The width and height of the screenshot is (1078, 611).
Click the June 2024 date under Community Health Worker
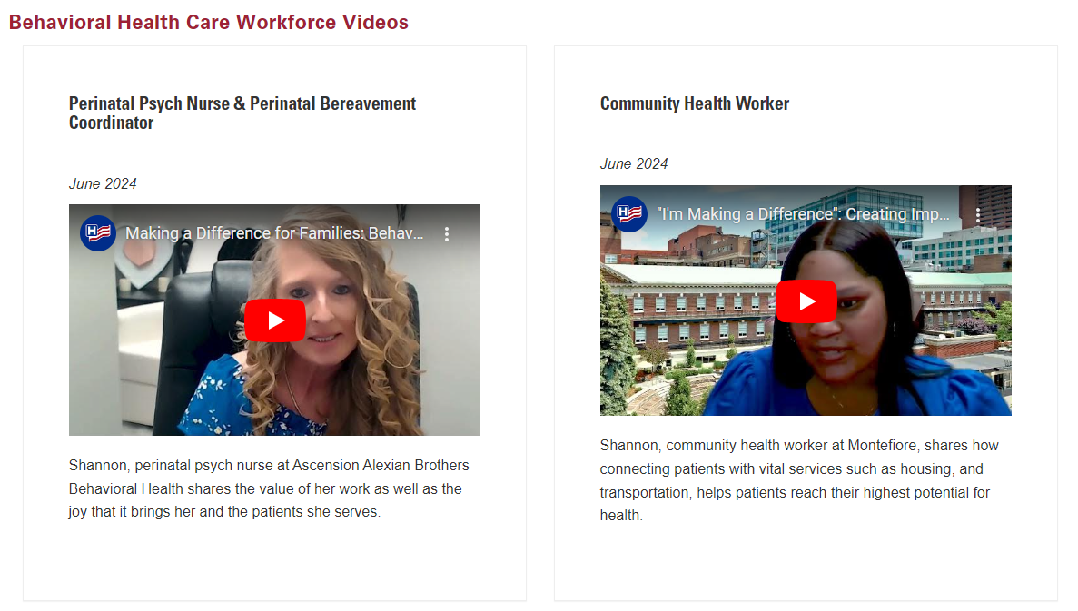[634, 163]
